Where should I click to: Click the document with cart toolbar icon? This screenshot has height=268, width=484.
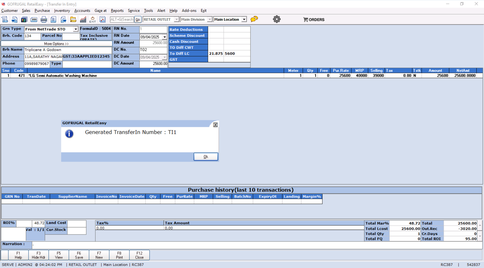coord(63,19)
